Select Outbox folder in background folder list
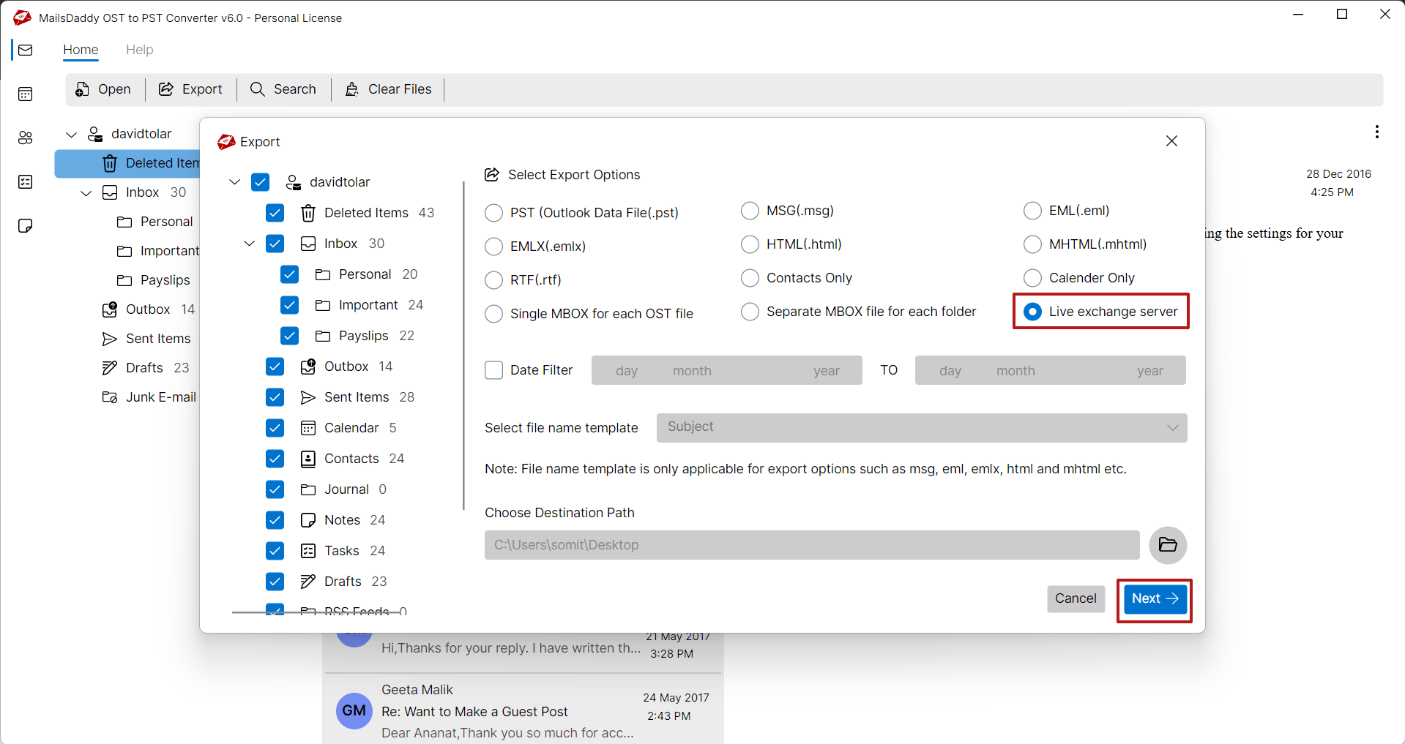 pos(149,309)
